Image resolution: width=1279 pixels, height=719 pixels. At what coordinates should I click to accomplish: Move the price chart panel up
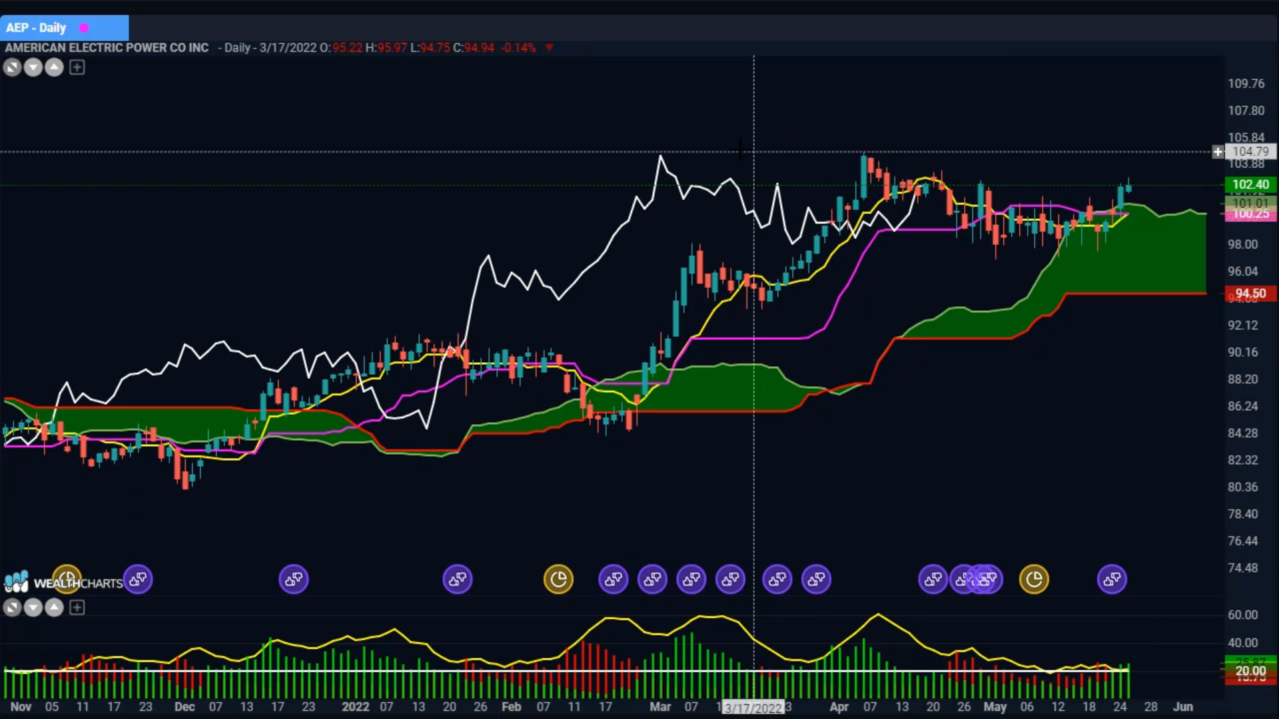coord(54,67)
